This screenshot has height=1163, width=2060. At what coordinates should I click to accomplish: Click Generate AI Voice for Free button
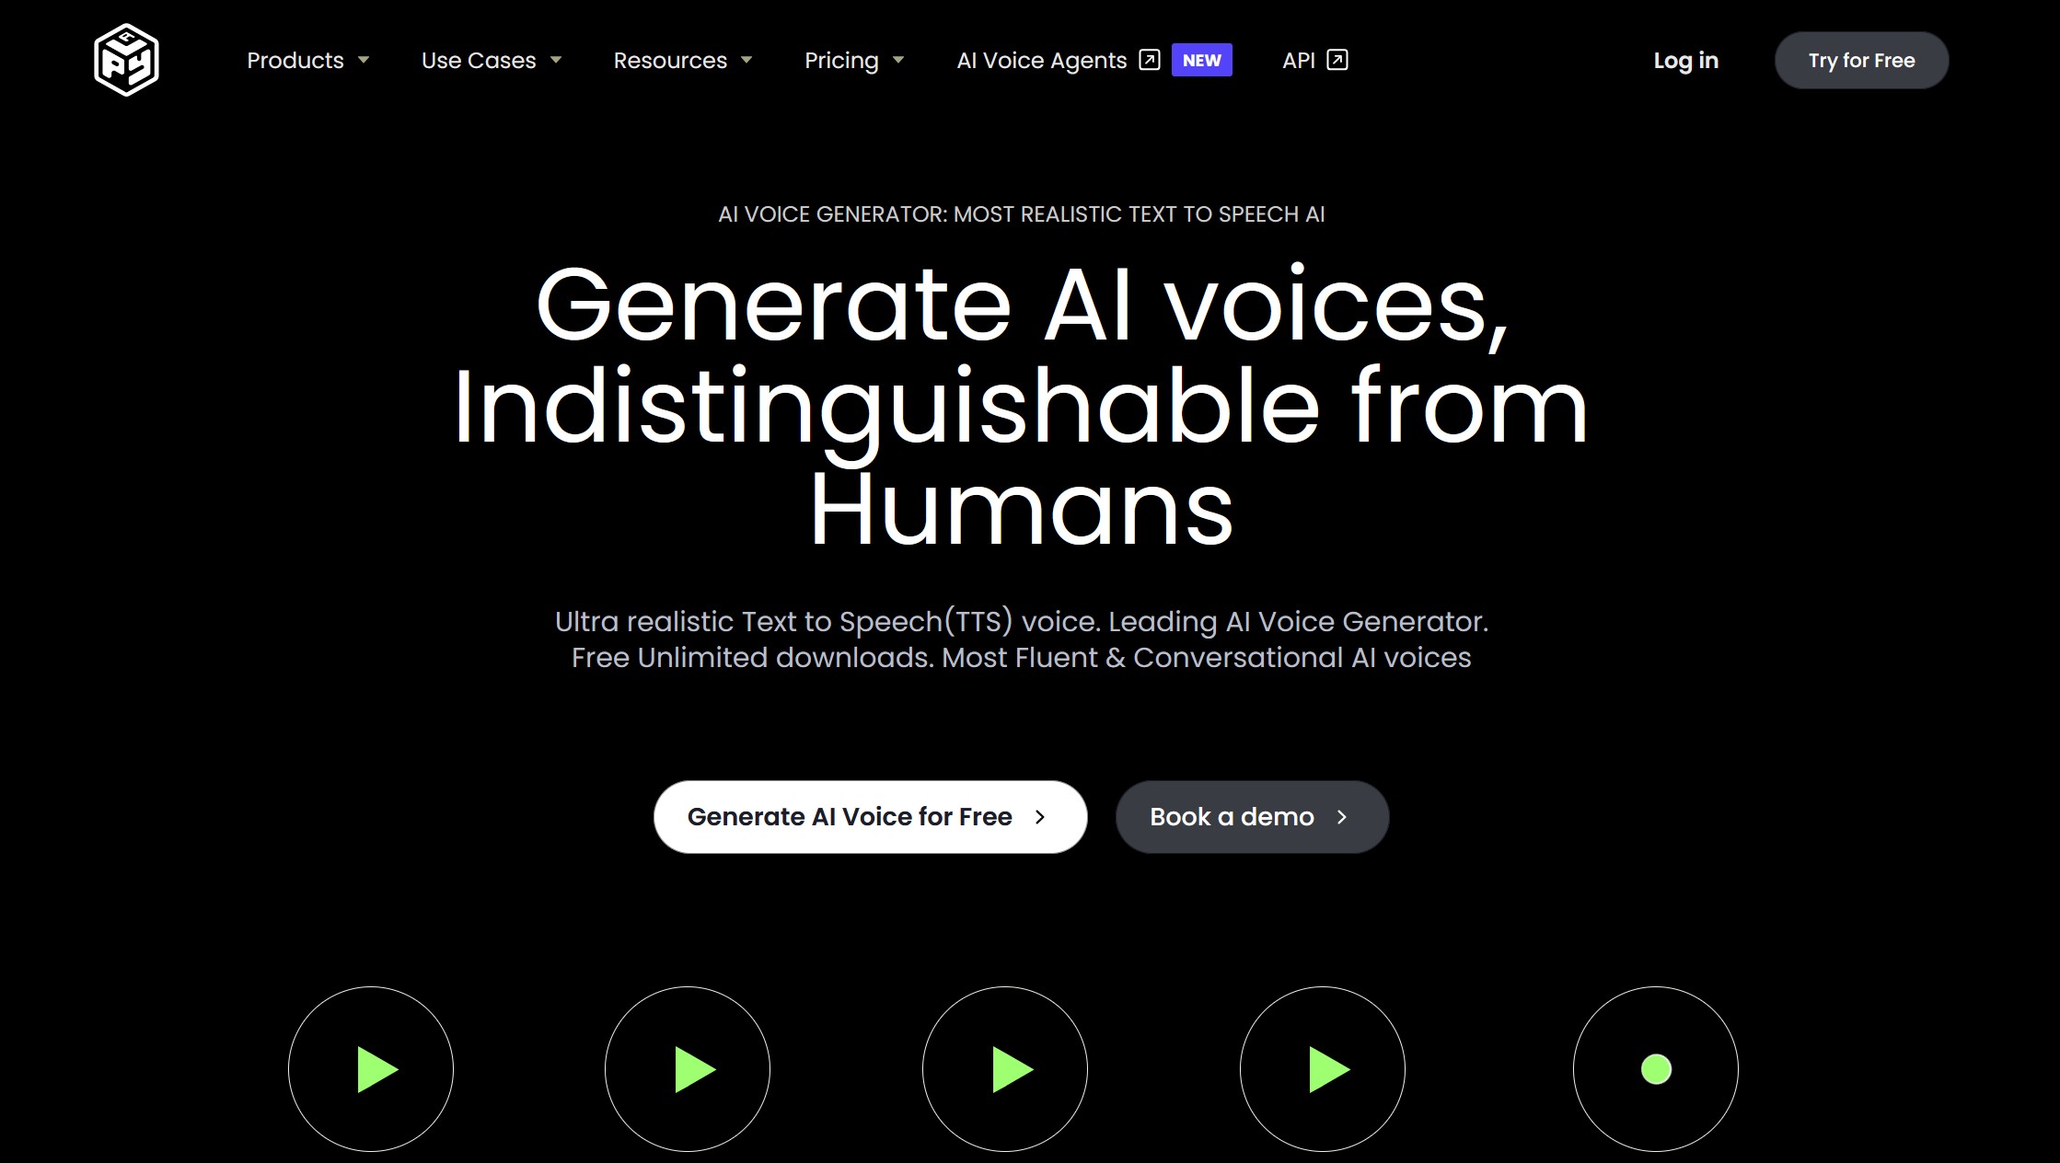tap(870, 816)
